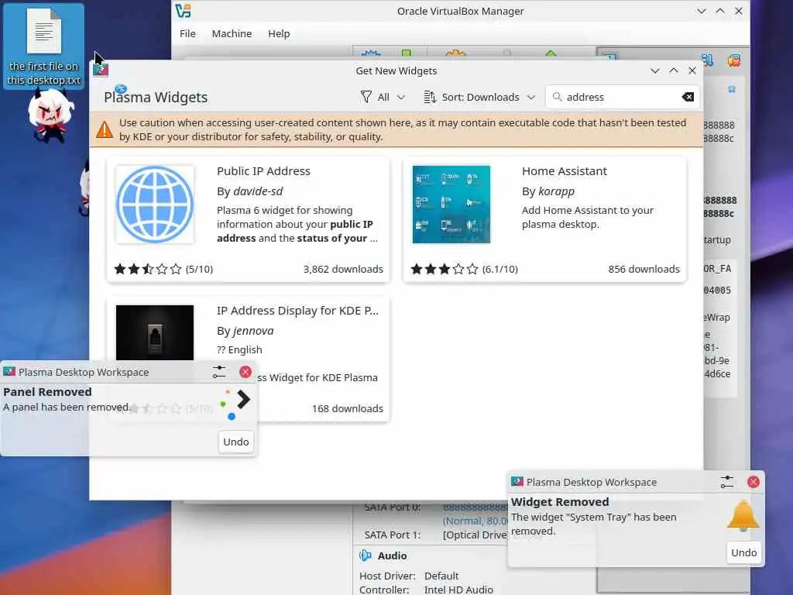Click the Plasma logo in Panel Removed notification
The height and width of the screenshot is (595, 793).
tap(235, 404)
